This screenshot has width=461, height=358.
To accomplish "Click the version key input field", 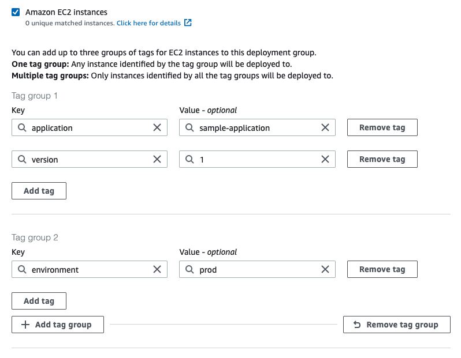I will pyautogui.click(x=87, y=159).
